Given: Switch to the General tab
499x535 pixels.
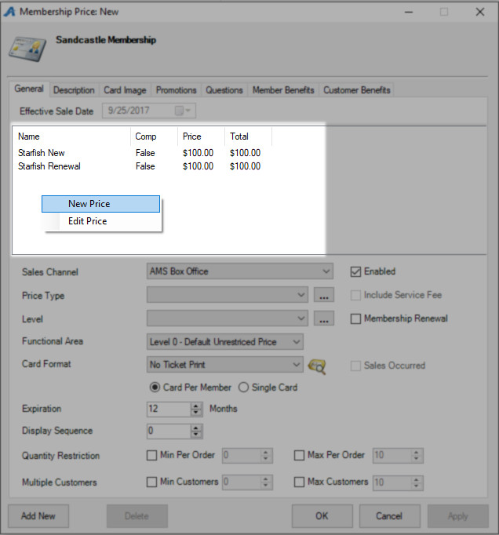Looking at the screenshot, I should point(29,89).
